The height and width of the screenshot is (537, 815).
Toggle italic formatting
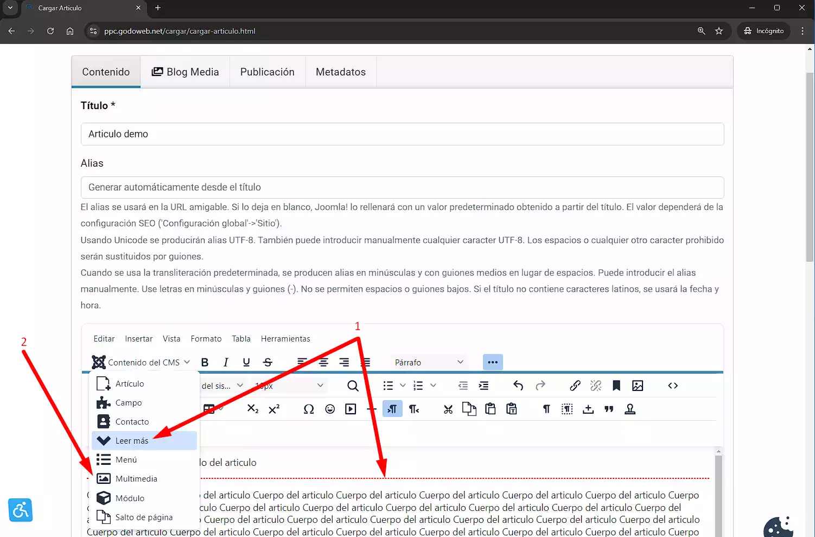tap(226, 362)
